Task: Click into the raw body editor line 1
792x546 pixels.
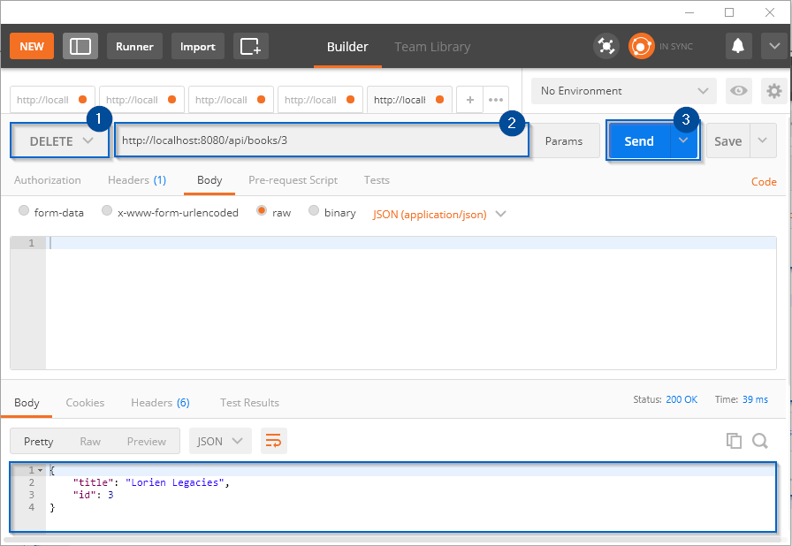Action: (411, 243)
